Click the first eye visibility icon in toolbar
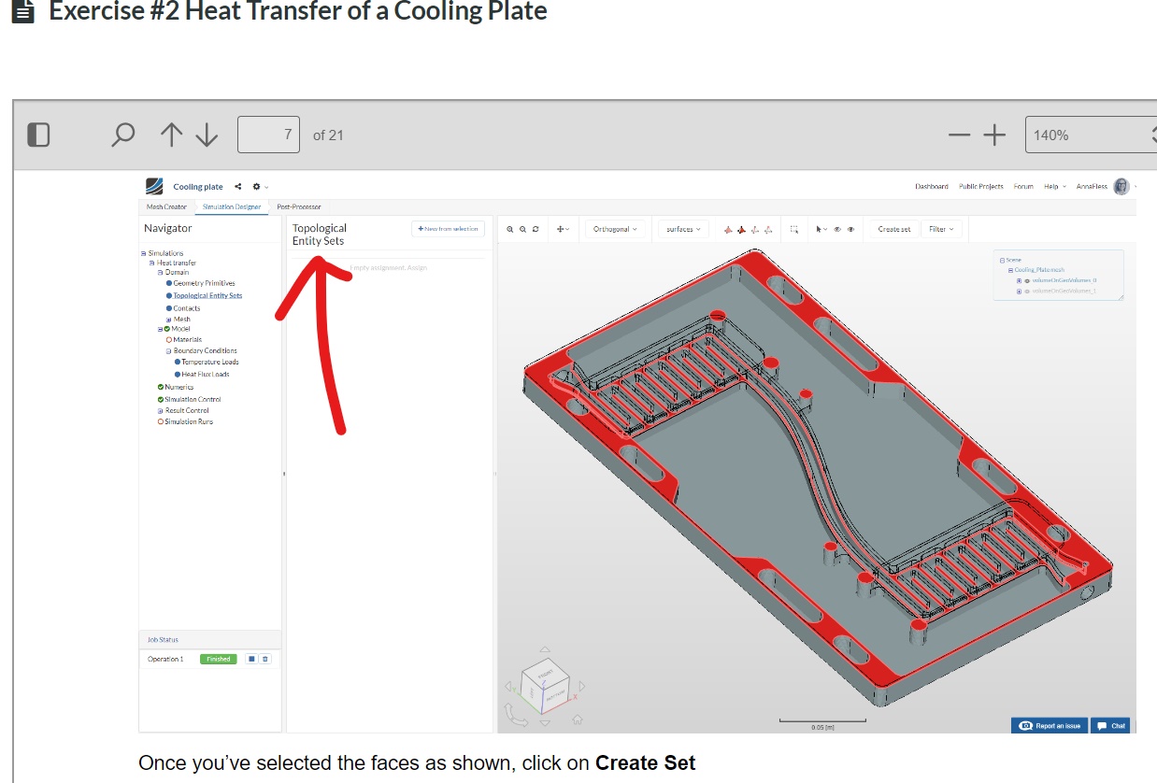 (x=837, y=229)
